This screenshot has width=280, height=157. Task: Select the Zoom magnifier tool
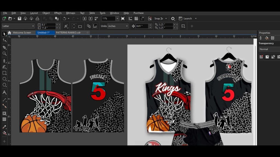[x=4, y=54]
